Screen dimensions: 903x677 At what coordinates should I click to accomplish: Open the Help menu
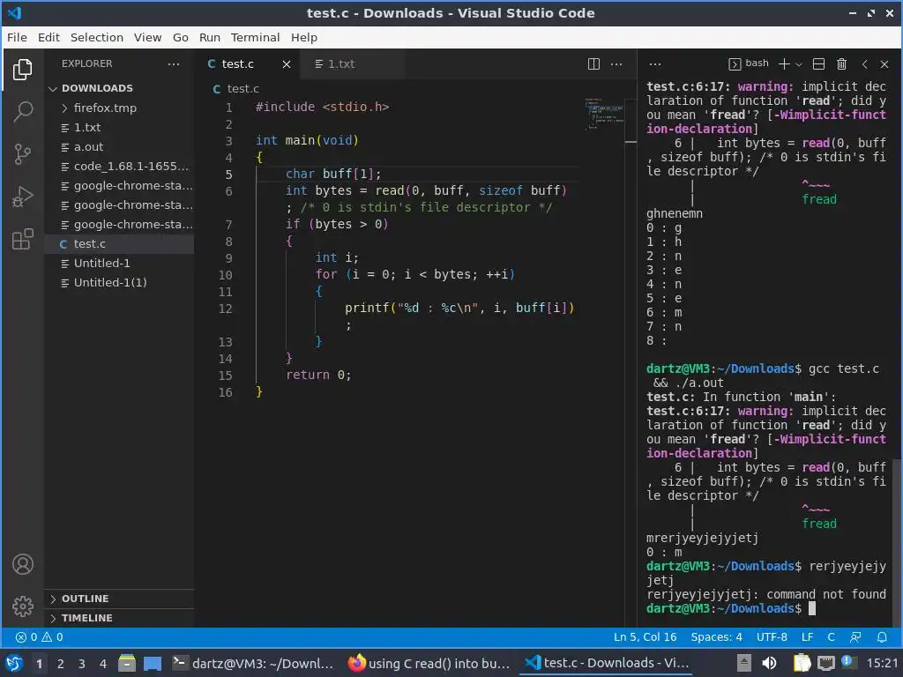click(304, 37)
